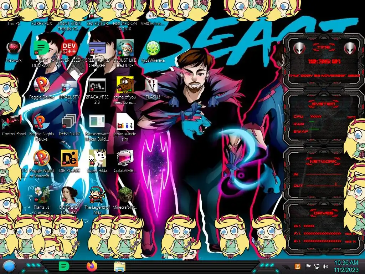Image resolution: width=365 pixels, height=274 pixels.
Task: Open the network tray icon
Action: coord(317,266)
